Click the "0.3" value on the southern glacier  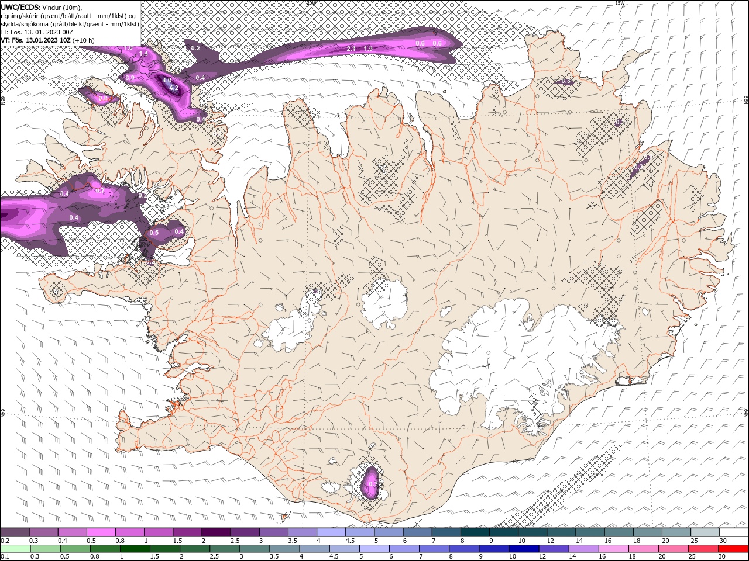[373, 484]
